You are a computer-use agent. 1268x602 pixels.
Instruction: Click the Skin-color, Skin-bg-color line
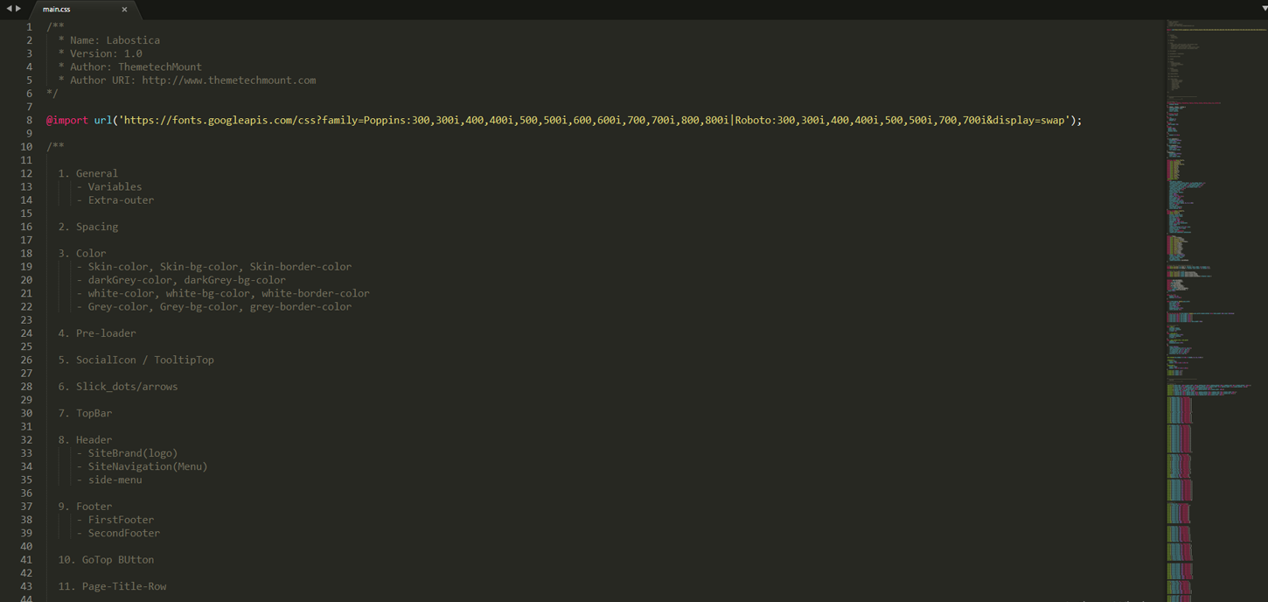tap(214, 266)
